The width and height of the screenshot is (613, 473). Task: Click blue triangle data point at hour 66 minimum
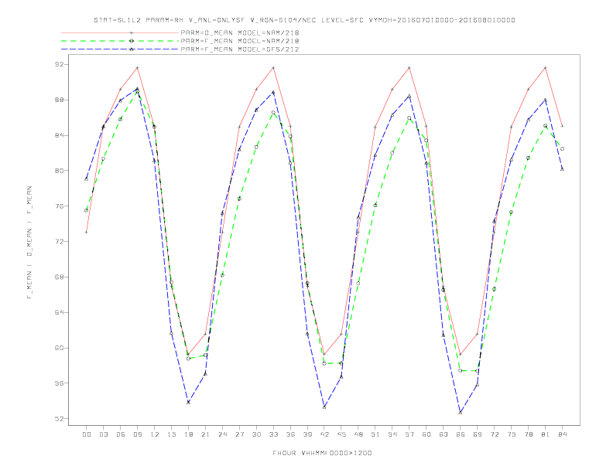pos(461,413)
